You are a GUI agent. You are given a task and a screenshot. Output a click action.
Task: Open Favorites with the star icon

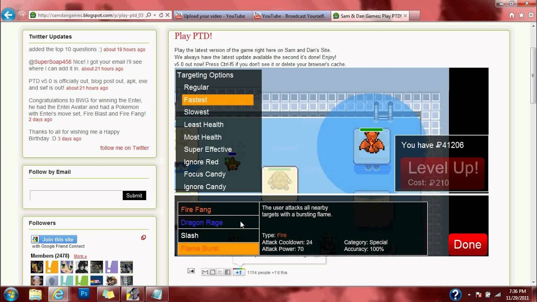(521, 16)
